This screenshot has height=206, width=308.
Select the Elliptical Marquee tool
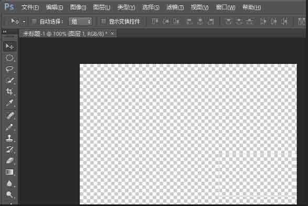point(9,58)
